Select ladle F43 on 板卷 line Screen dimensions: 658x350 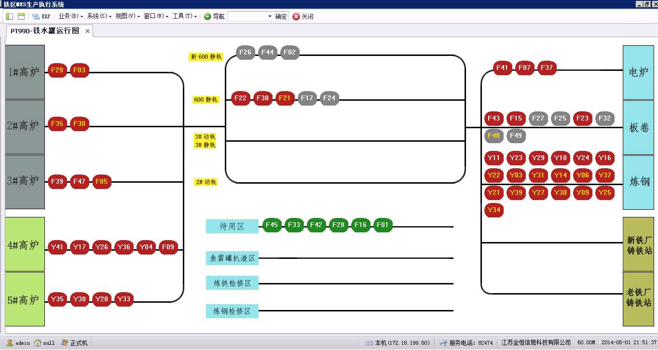pos(493,118)
